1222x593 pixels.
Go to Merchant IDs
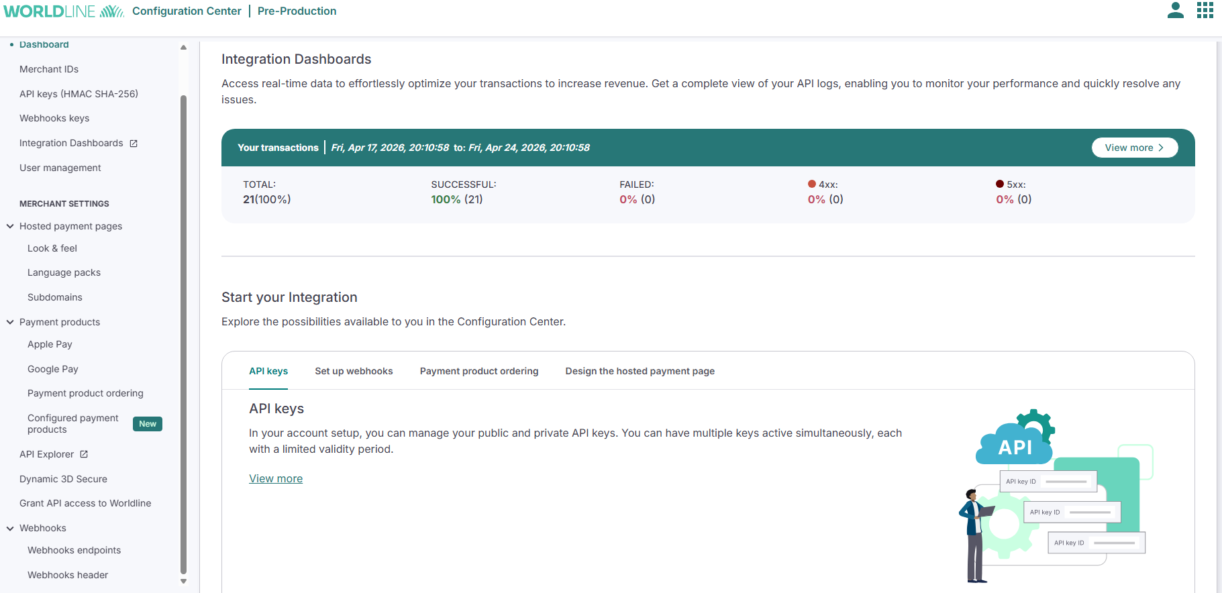49,69
